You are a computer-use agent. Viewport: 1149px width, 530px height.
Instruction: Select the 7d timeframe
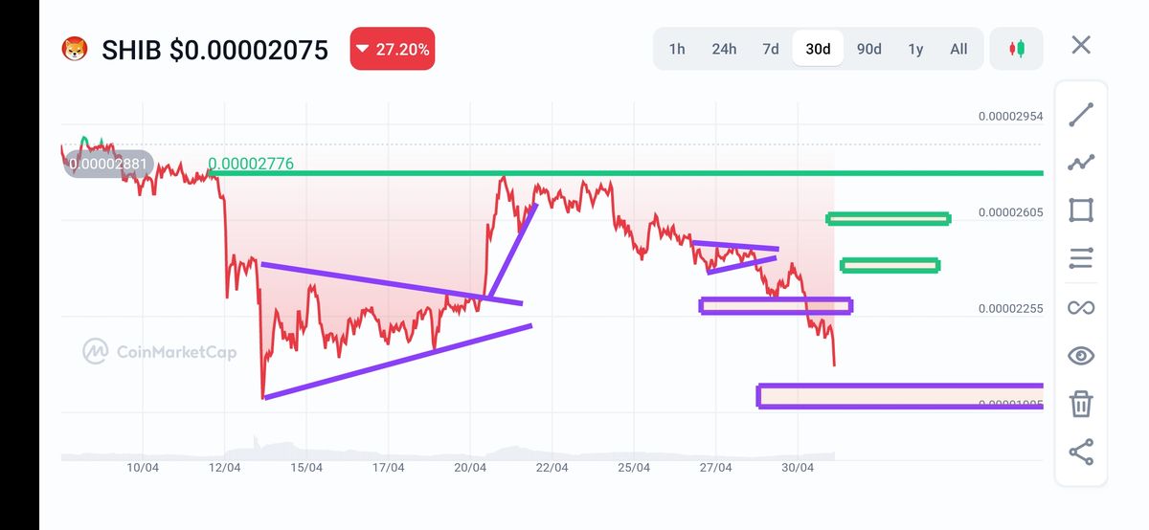pos(770,49)
